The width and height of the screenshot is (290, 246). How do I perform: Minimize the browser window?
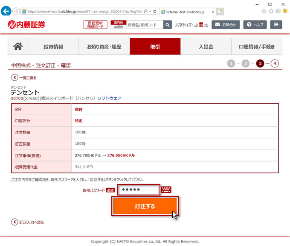point(257,4)
